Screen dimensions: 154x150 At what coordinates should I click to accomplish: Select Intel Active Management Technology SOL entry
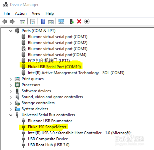[76, 73]
